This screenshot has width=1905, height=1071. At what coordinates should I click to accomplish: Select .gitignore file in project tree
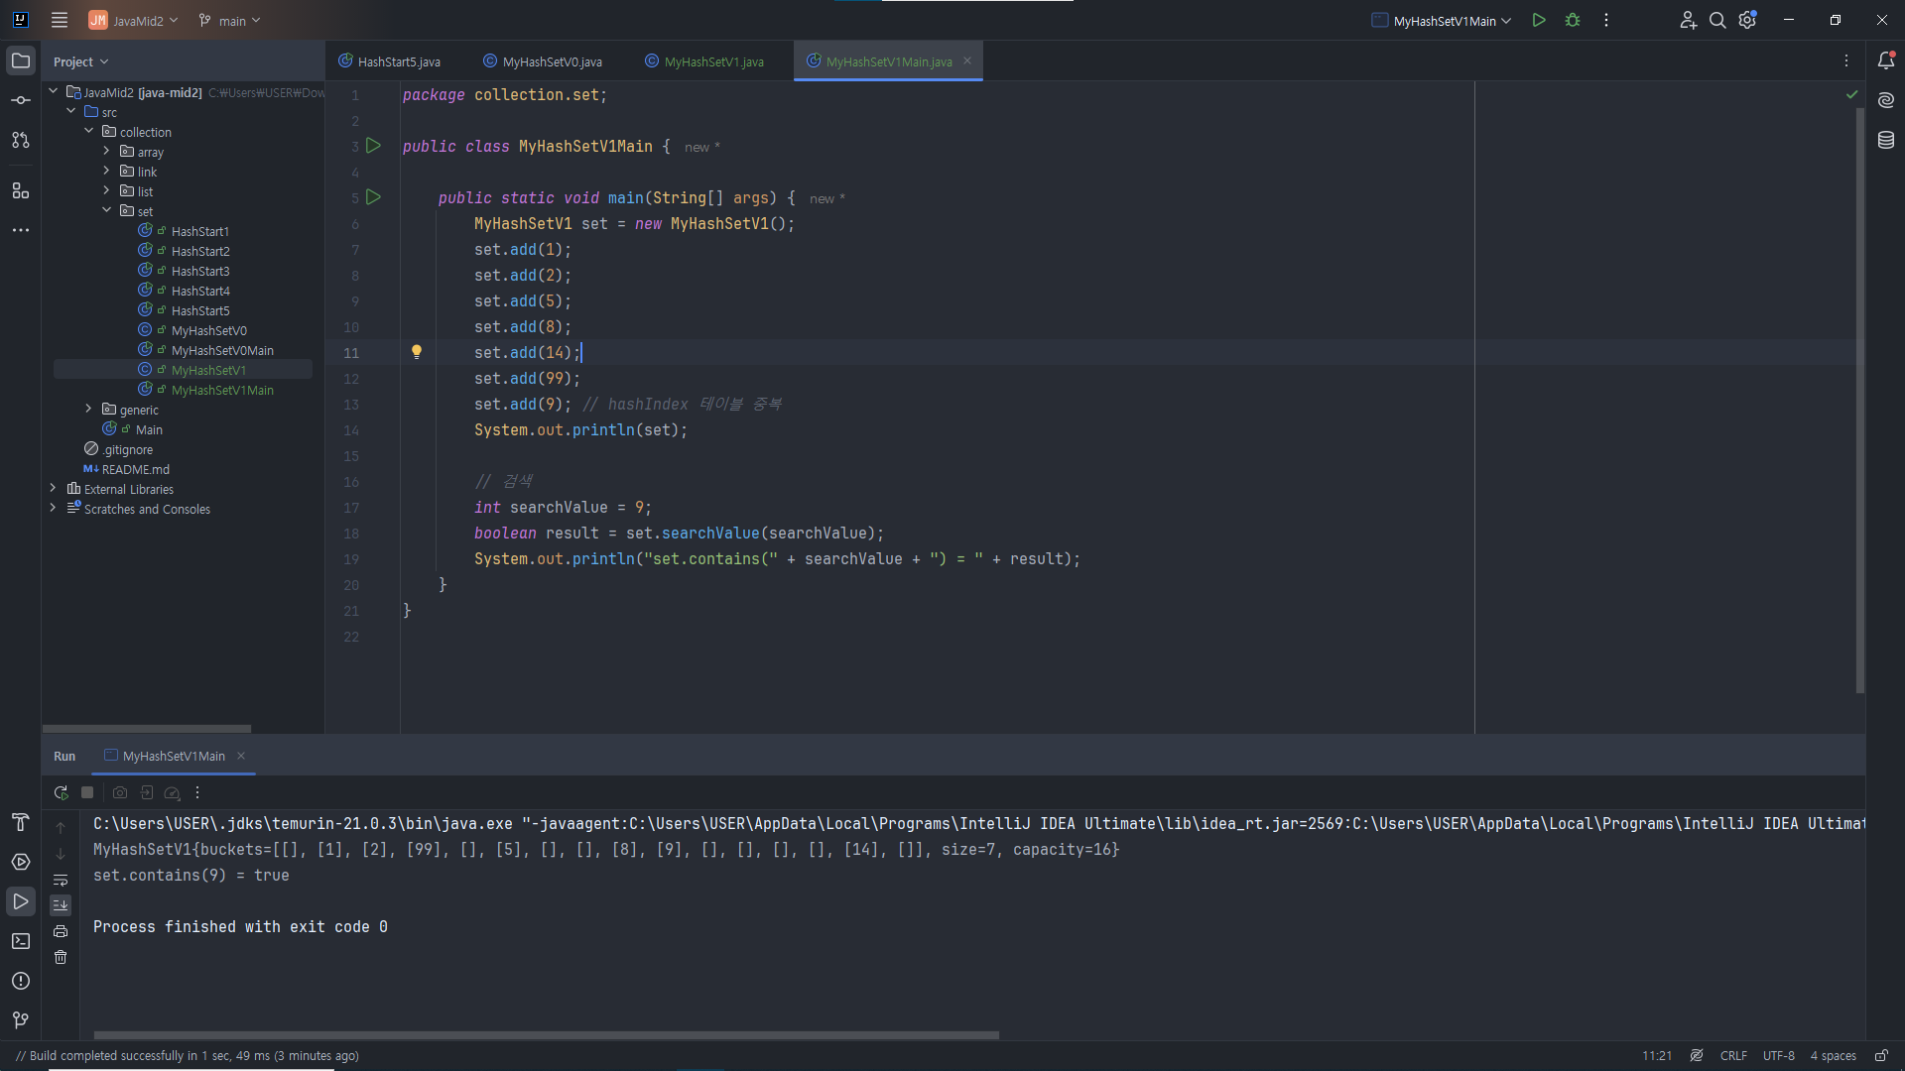pyautogui.click(x=127, y=449)
